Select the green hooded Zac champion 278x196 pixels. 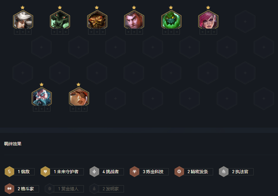coord(171,20)
